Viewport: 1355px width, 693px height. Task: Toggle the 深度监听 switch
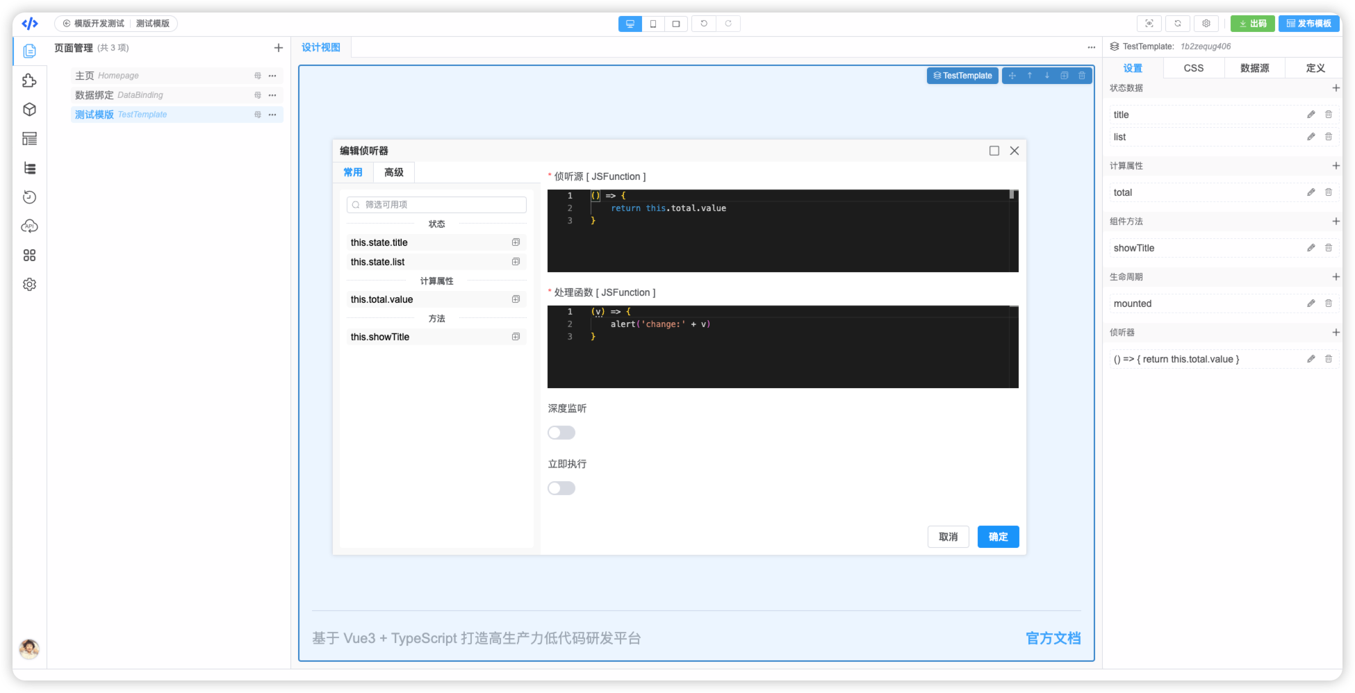(561, 433)
